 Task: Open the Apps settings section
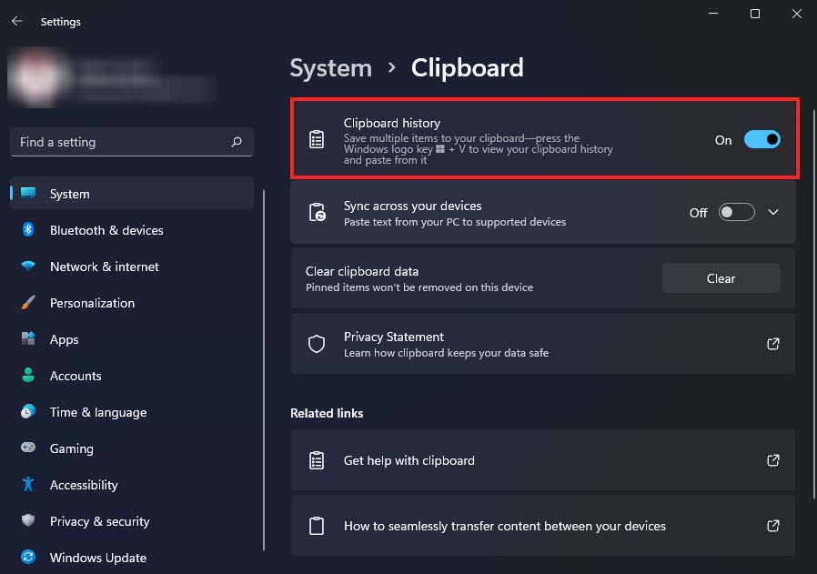click(x=64, y=339)
